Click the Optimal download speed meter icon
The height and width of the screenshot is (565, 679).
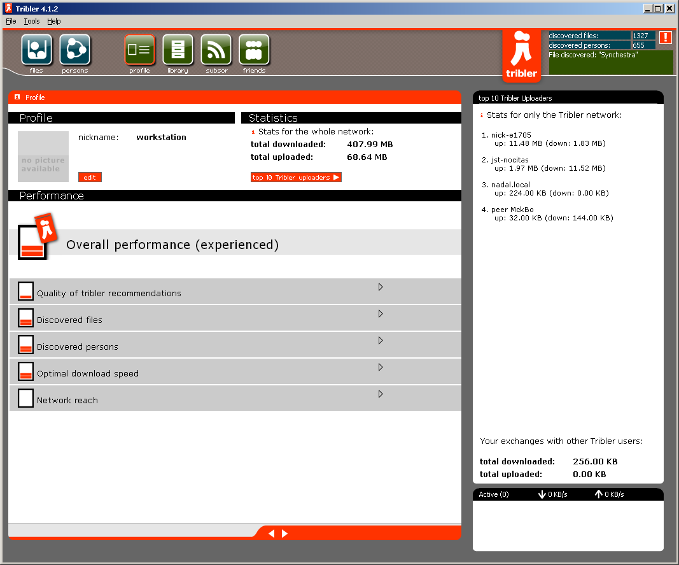point(25,371)
